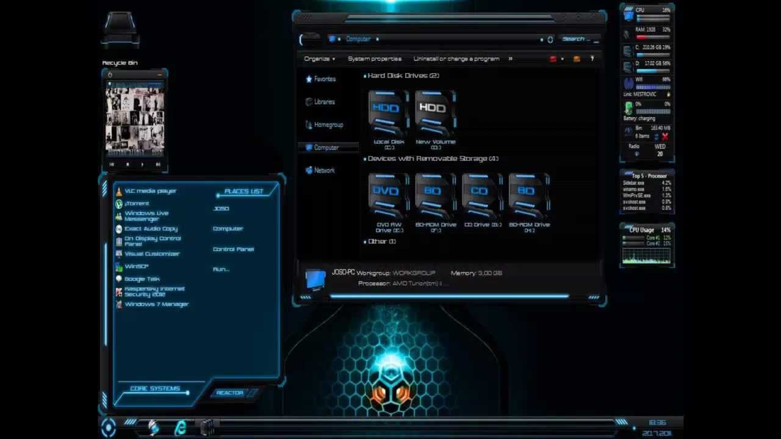Click the Start orb on taskbar
The image size is (781, 439).
(109, 427)
